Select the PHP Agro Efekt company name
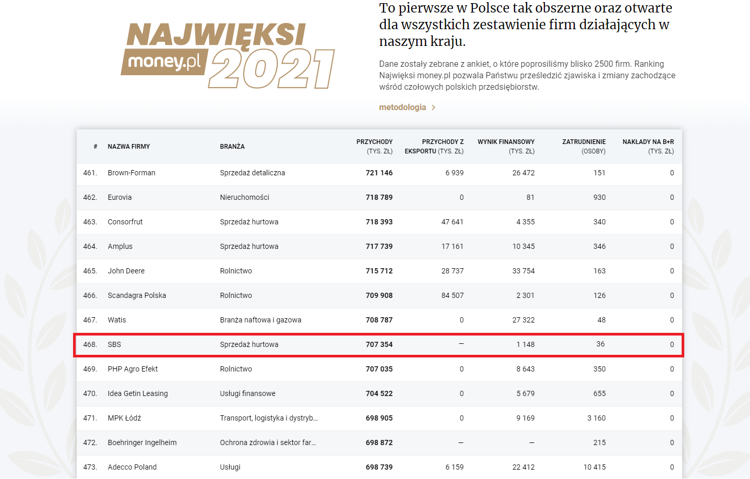Screen dimensions: 750x479 tap(133, 369)
